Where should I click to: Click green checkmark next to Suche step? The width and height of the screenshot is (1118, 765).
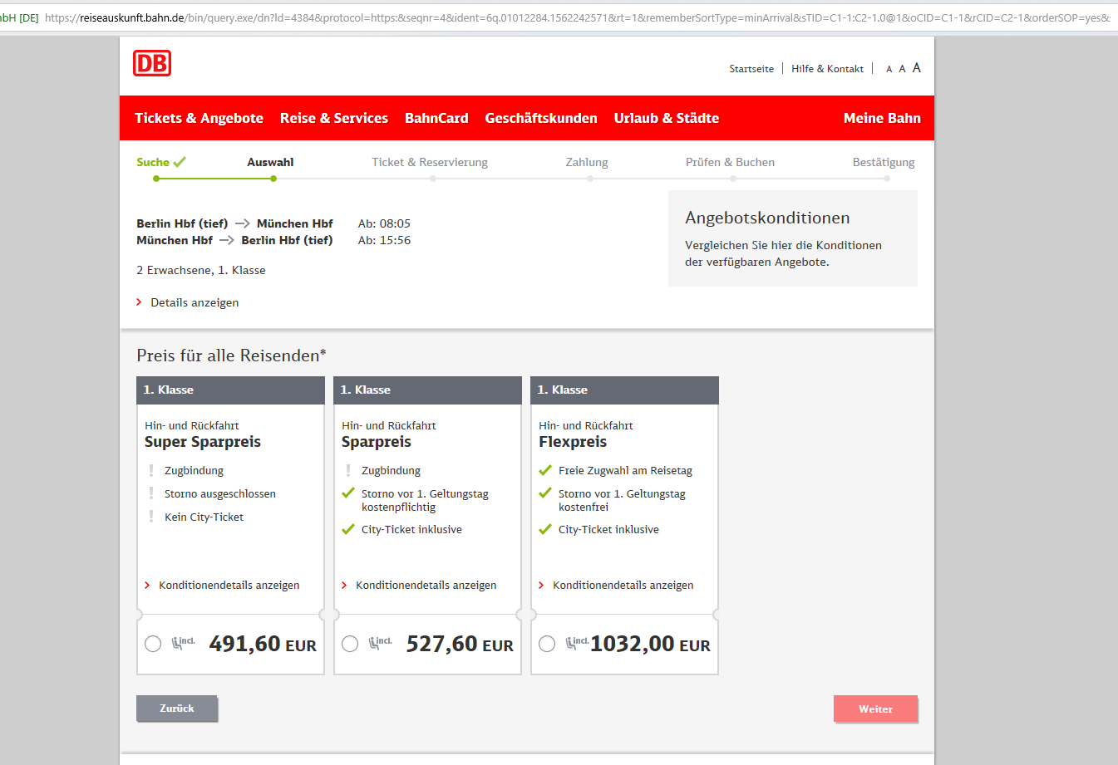click(x=180, y=162)
